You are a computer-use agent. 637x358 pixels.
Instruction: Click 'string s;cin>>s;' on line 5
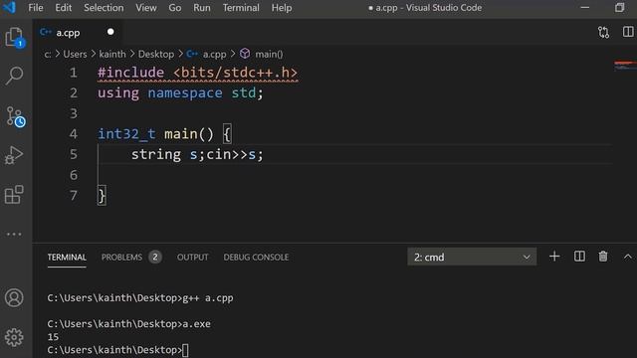click(197, 154)
